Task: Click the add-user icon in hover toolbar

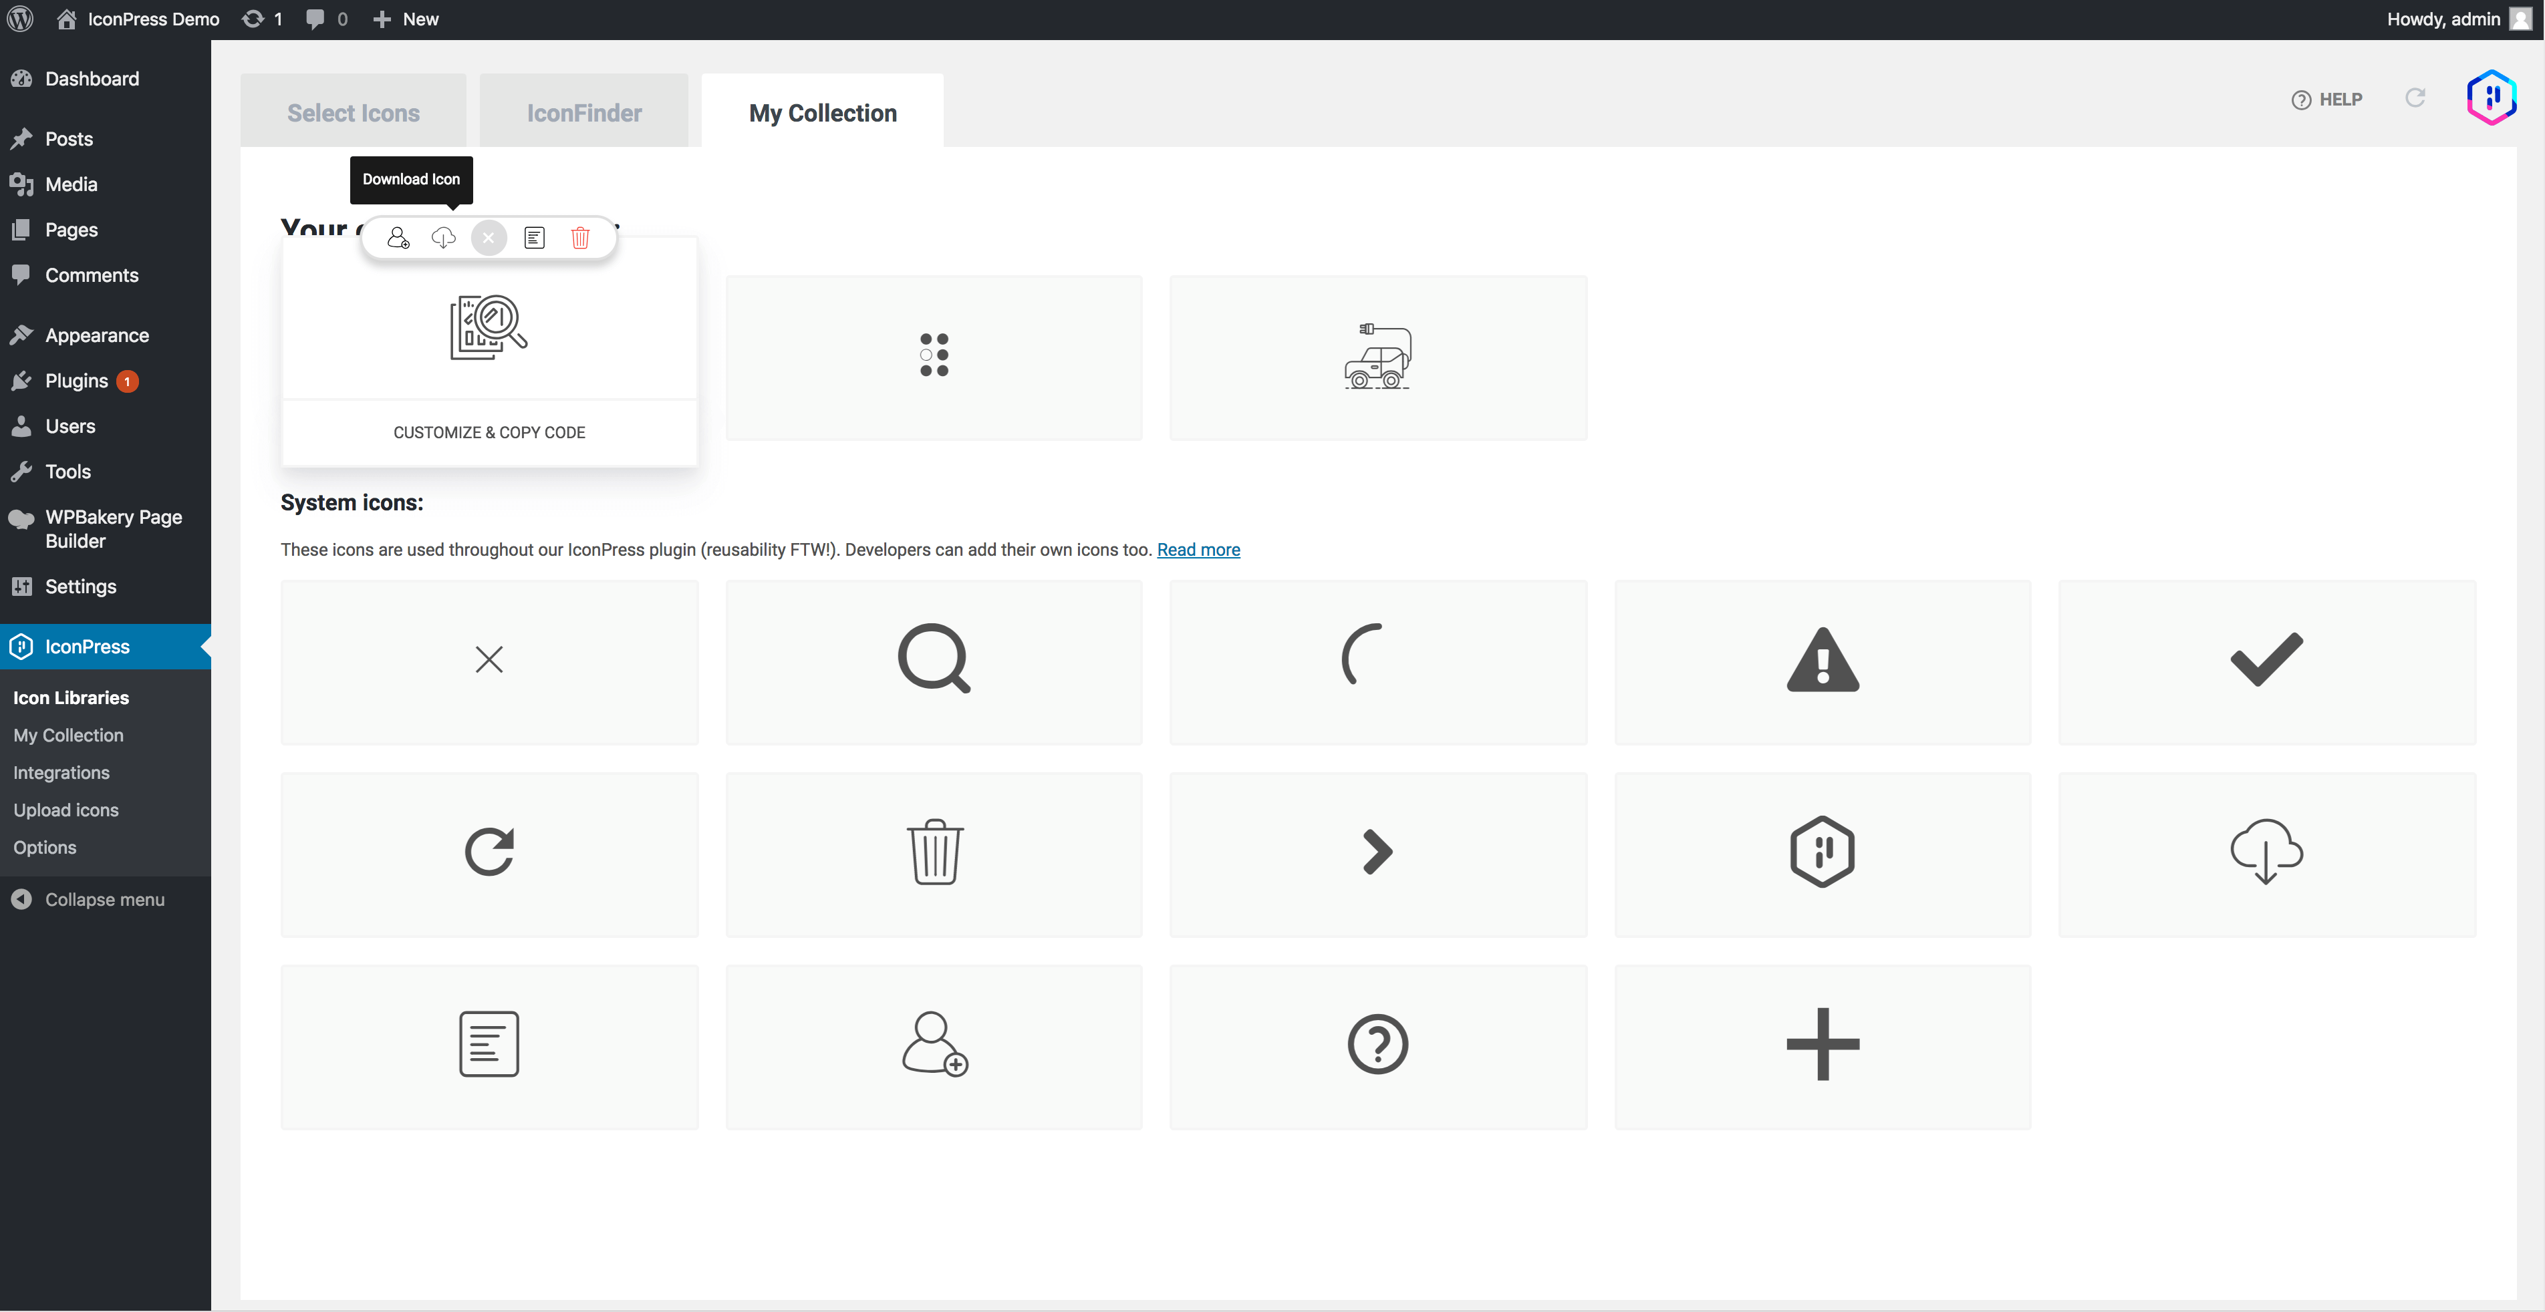Action: coord(398,237)
